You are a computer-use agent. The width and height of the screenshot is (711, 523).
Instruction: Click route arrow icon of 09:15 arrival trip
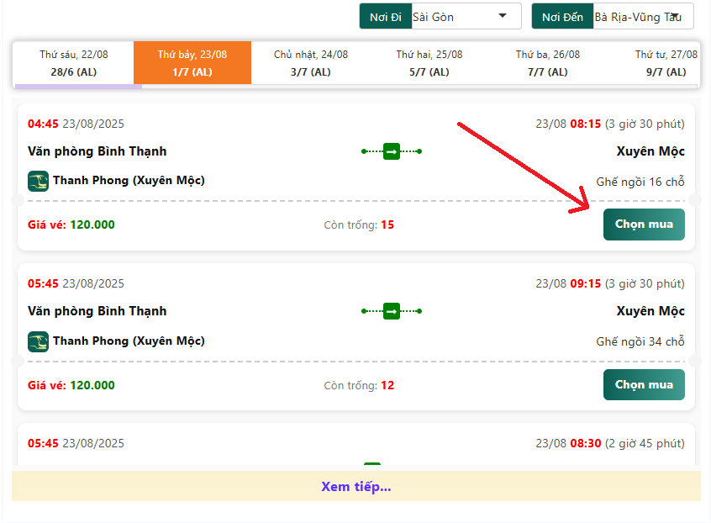(x=392, y=311)
